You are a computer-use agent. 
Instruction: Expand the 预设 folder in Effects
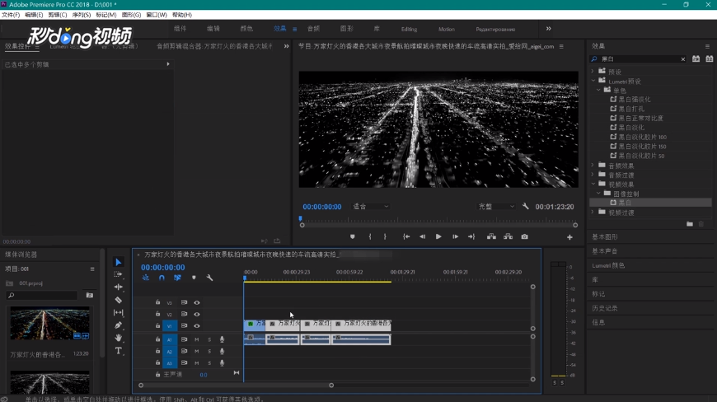click(x=593, y=72)
